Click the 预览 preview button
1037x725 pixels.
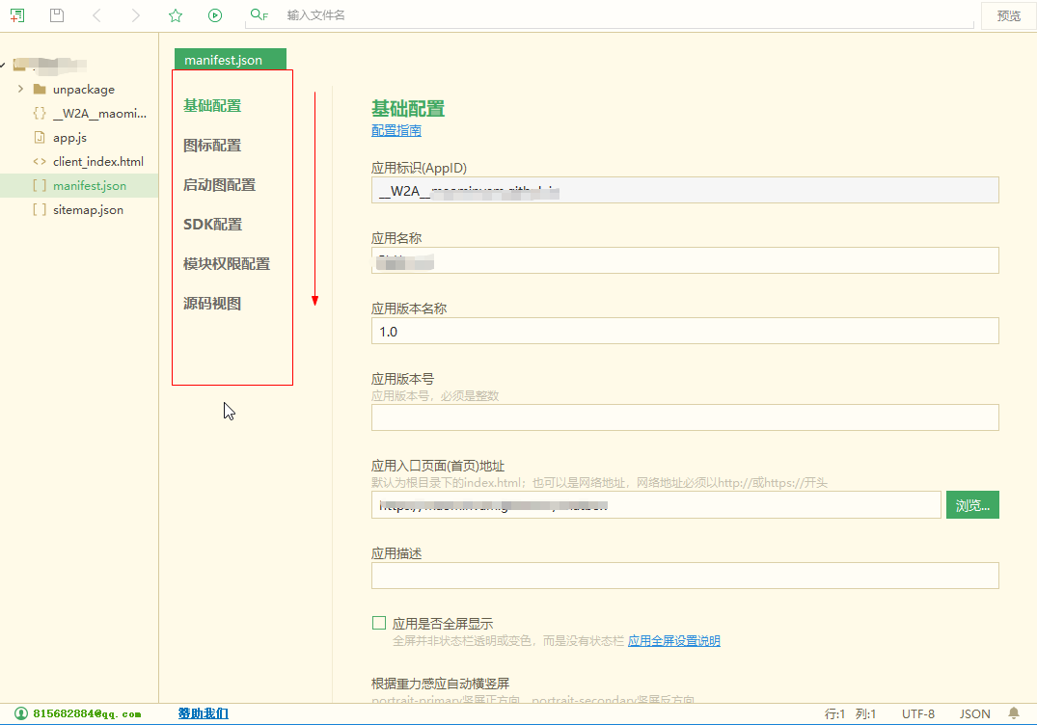click(x=1009, y=15)
